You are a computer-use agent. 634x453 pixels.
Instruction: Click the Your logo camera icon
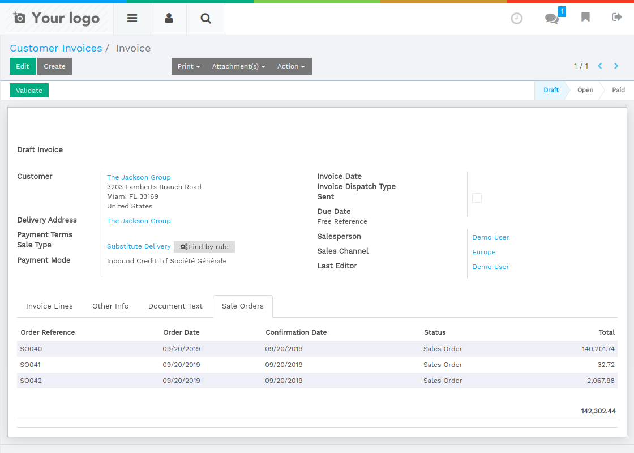click(20, 18)
